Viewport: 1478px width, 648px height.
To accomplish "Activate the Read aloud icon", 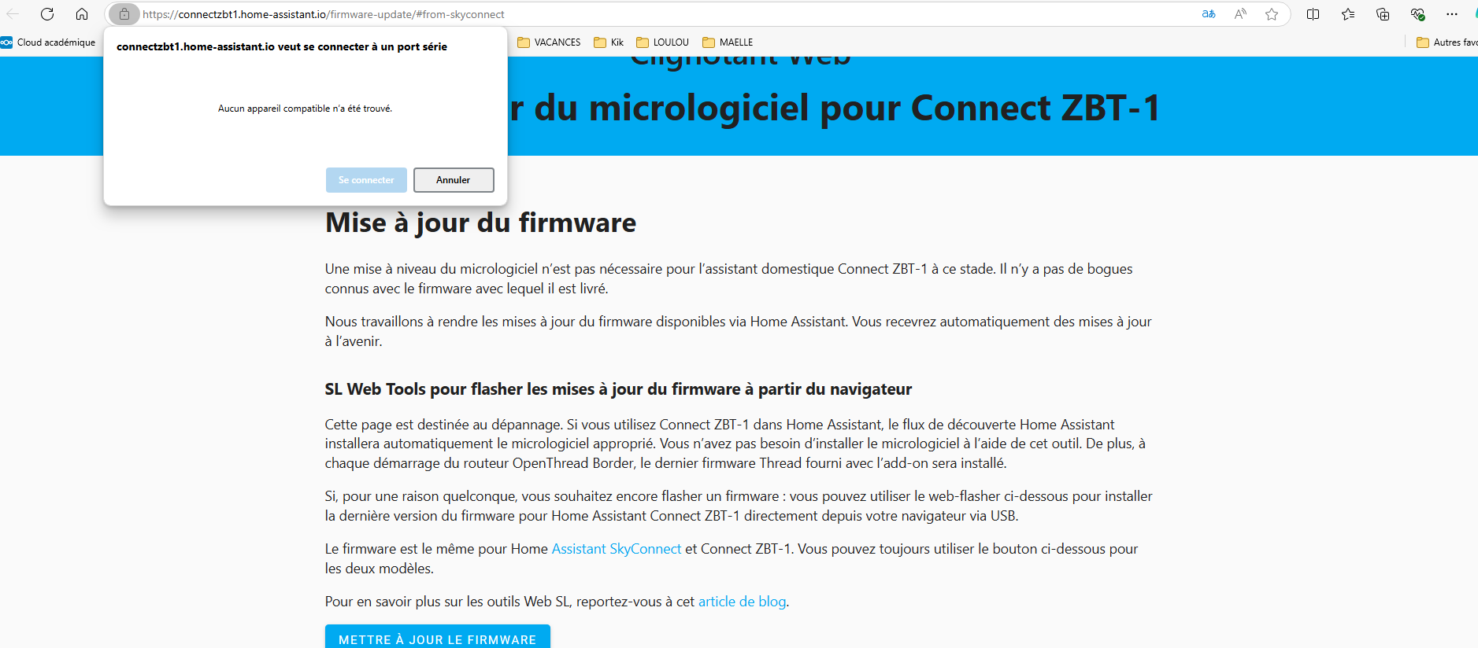I will tap(1240, 14).
